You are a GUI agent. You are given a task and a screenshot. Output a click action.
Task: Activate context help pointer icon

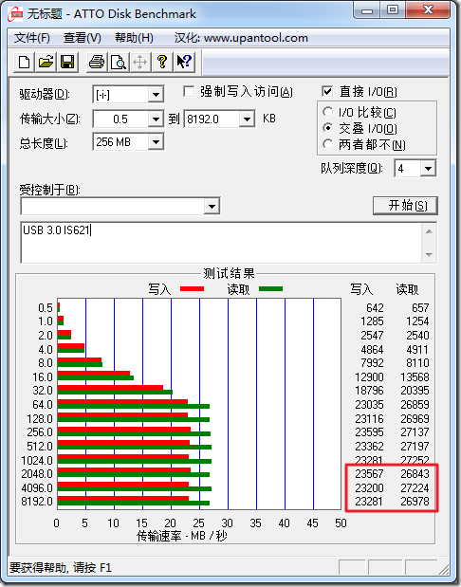(x=184, y=62)
